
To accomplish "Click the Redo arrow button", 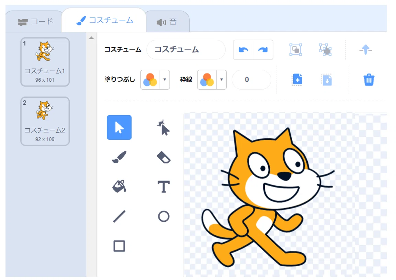I will coord(263,50).
